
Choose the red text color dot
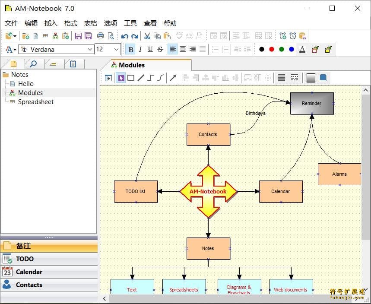click(x=271, y=49)
